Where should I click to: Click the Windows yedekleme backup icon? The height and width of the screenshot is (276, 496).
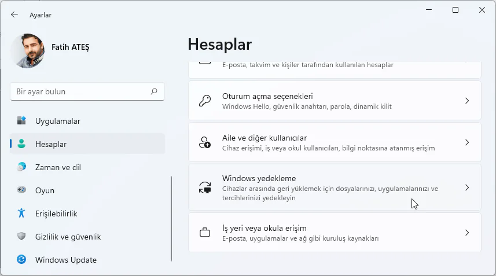(205, 187)
